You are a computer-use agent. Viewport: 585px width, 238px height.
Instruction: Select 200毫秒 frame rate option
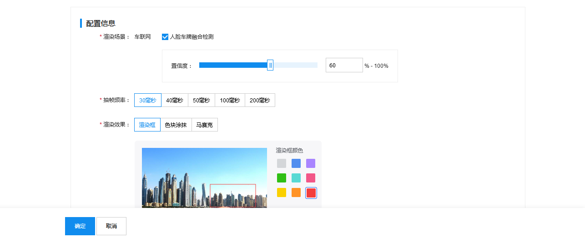coord(260,100)
